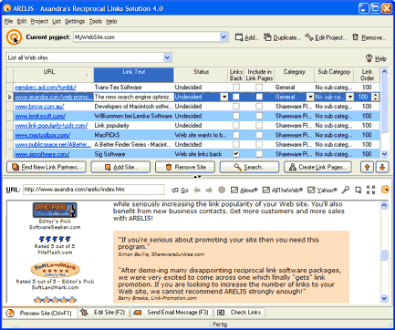Switch to Send Email Message (F3) tab
Viewport: 395px width, 330px height.
172,313
